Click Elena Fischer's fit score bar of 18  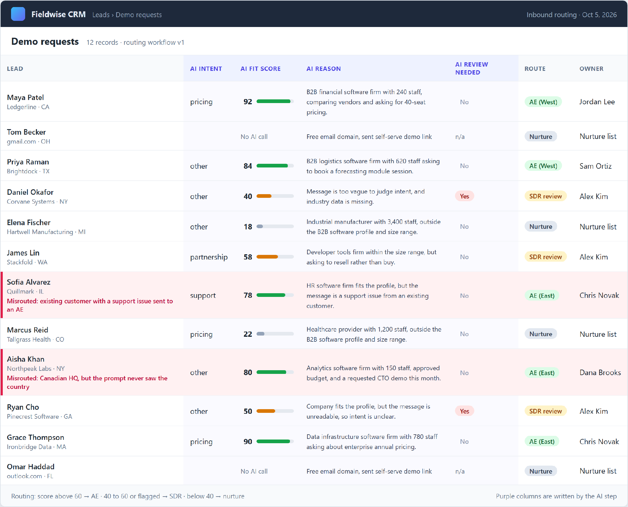tap(275, 227)
